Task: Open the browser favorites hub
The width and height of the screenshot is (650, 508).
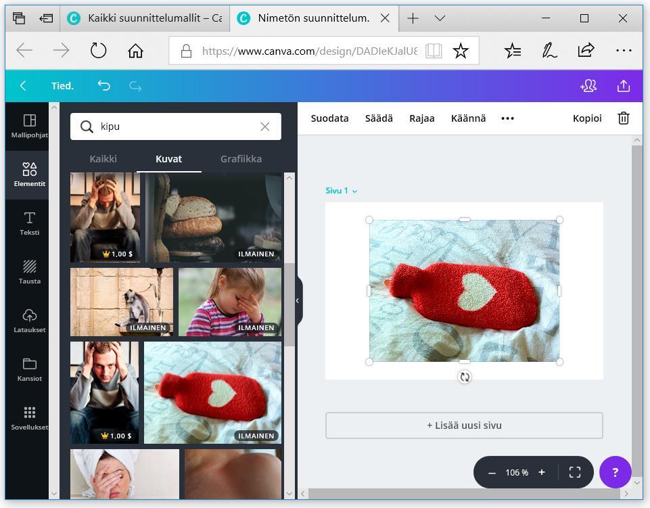Action: [x=513, y=51]
